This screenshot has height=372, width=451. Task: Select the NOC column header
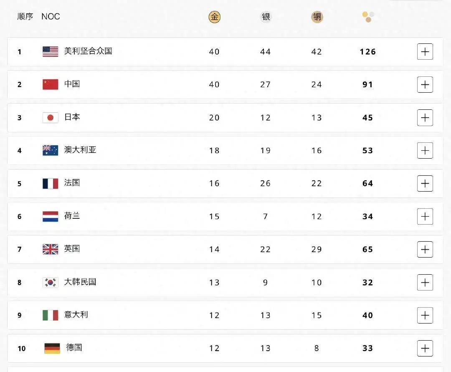click(51, 17)
